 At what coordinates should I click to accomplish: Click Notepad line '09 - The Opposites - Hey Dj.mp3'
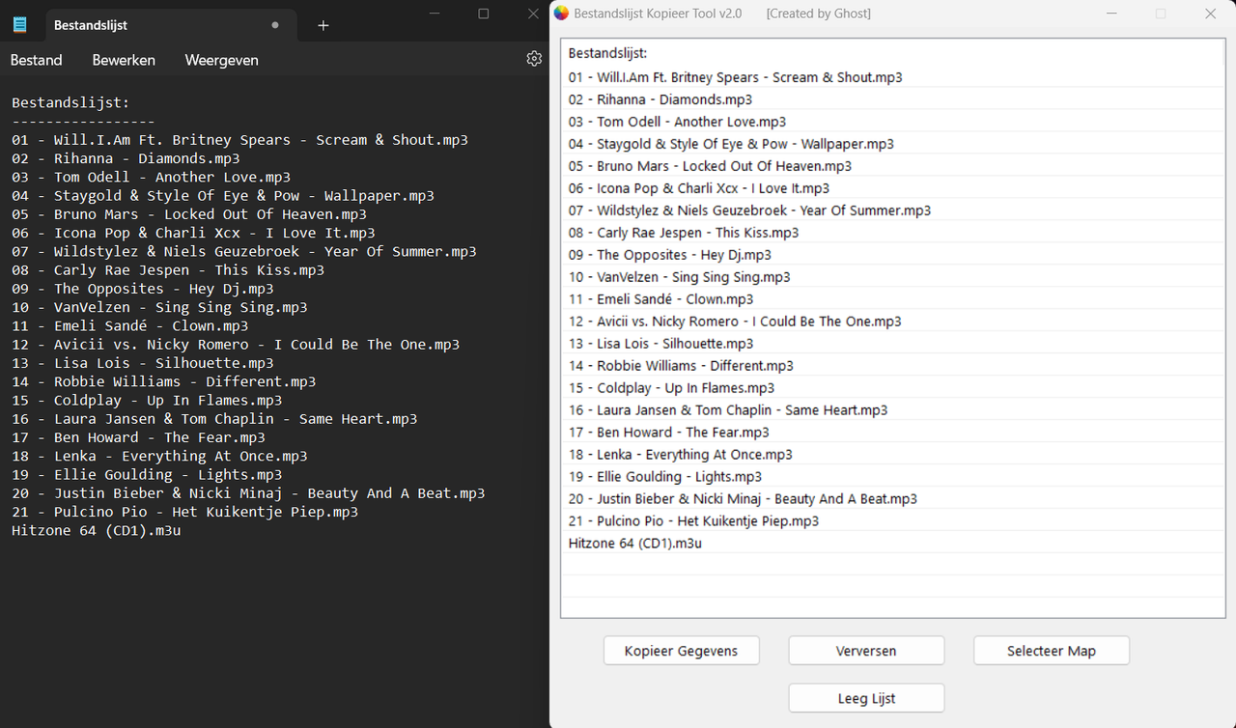(x=143, y=289)
